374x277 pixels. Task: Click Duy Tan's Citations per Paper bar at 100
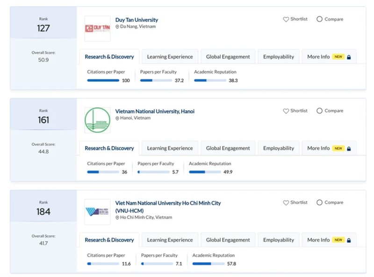[x=103, y=80]
